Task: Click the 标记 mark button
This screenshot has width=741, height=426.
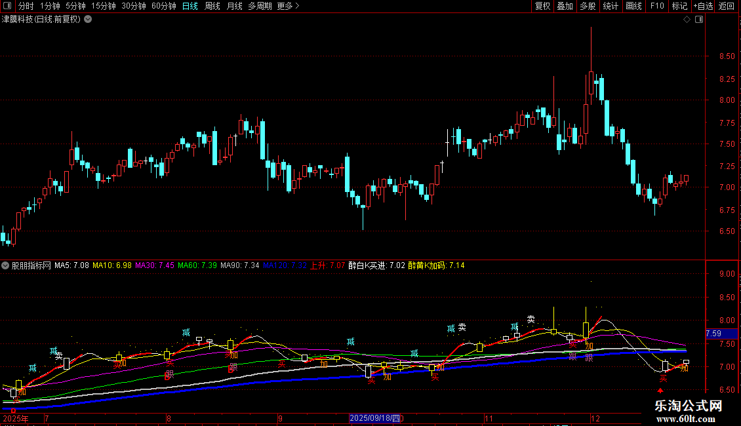Action: pos(679,6)
